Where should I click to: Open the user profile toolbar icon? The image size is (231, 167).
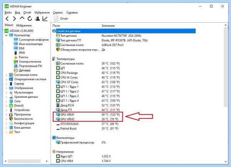37,18
